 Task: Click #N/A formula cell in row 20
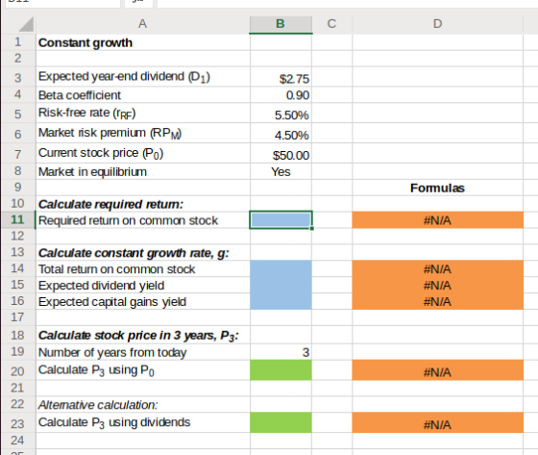(x=437, y=369)
